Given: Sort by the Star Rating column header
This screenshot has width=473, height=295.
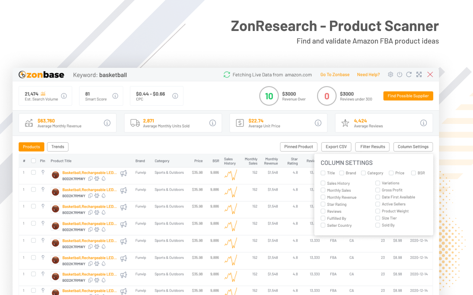Looking at the screenshot, I should pos(292,161).
